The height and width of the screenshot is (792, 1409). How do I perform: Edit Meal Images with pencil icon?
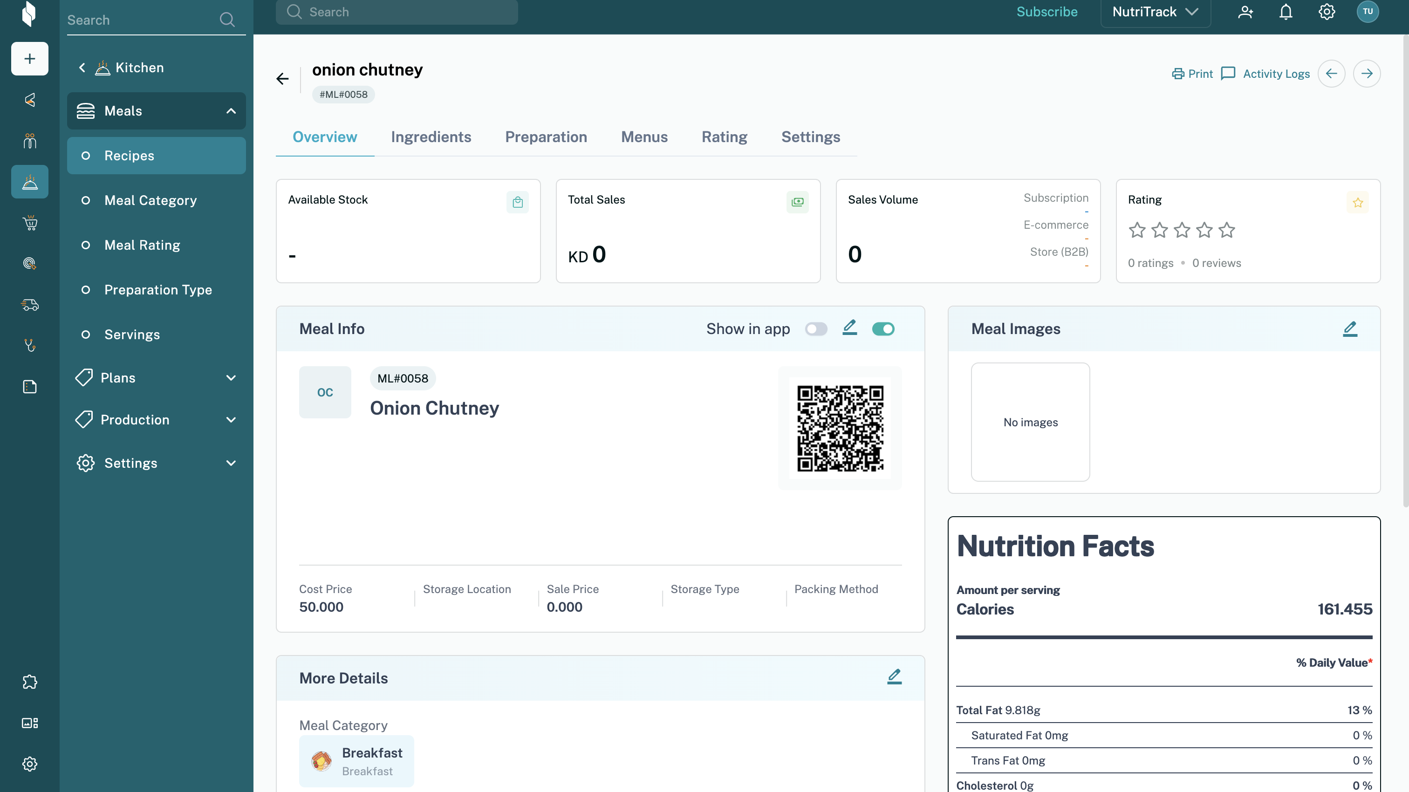coord(1350,329)
